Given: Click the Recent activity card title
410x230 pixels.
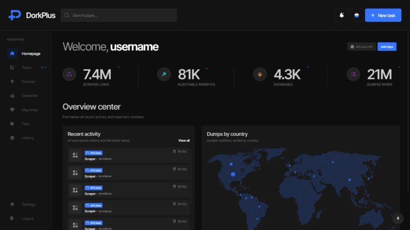Looking at the screenshot, I should pyautogui.click(x=84, y=134).
